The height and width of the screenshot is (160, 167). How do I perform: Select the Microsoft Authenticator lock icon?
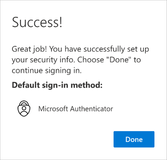(24, 109)
